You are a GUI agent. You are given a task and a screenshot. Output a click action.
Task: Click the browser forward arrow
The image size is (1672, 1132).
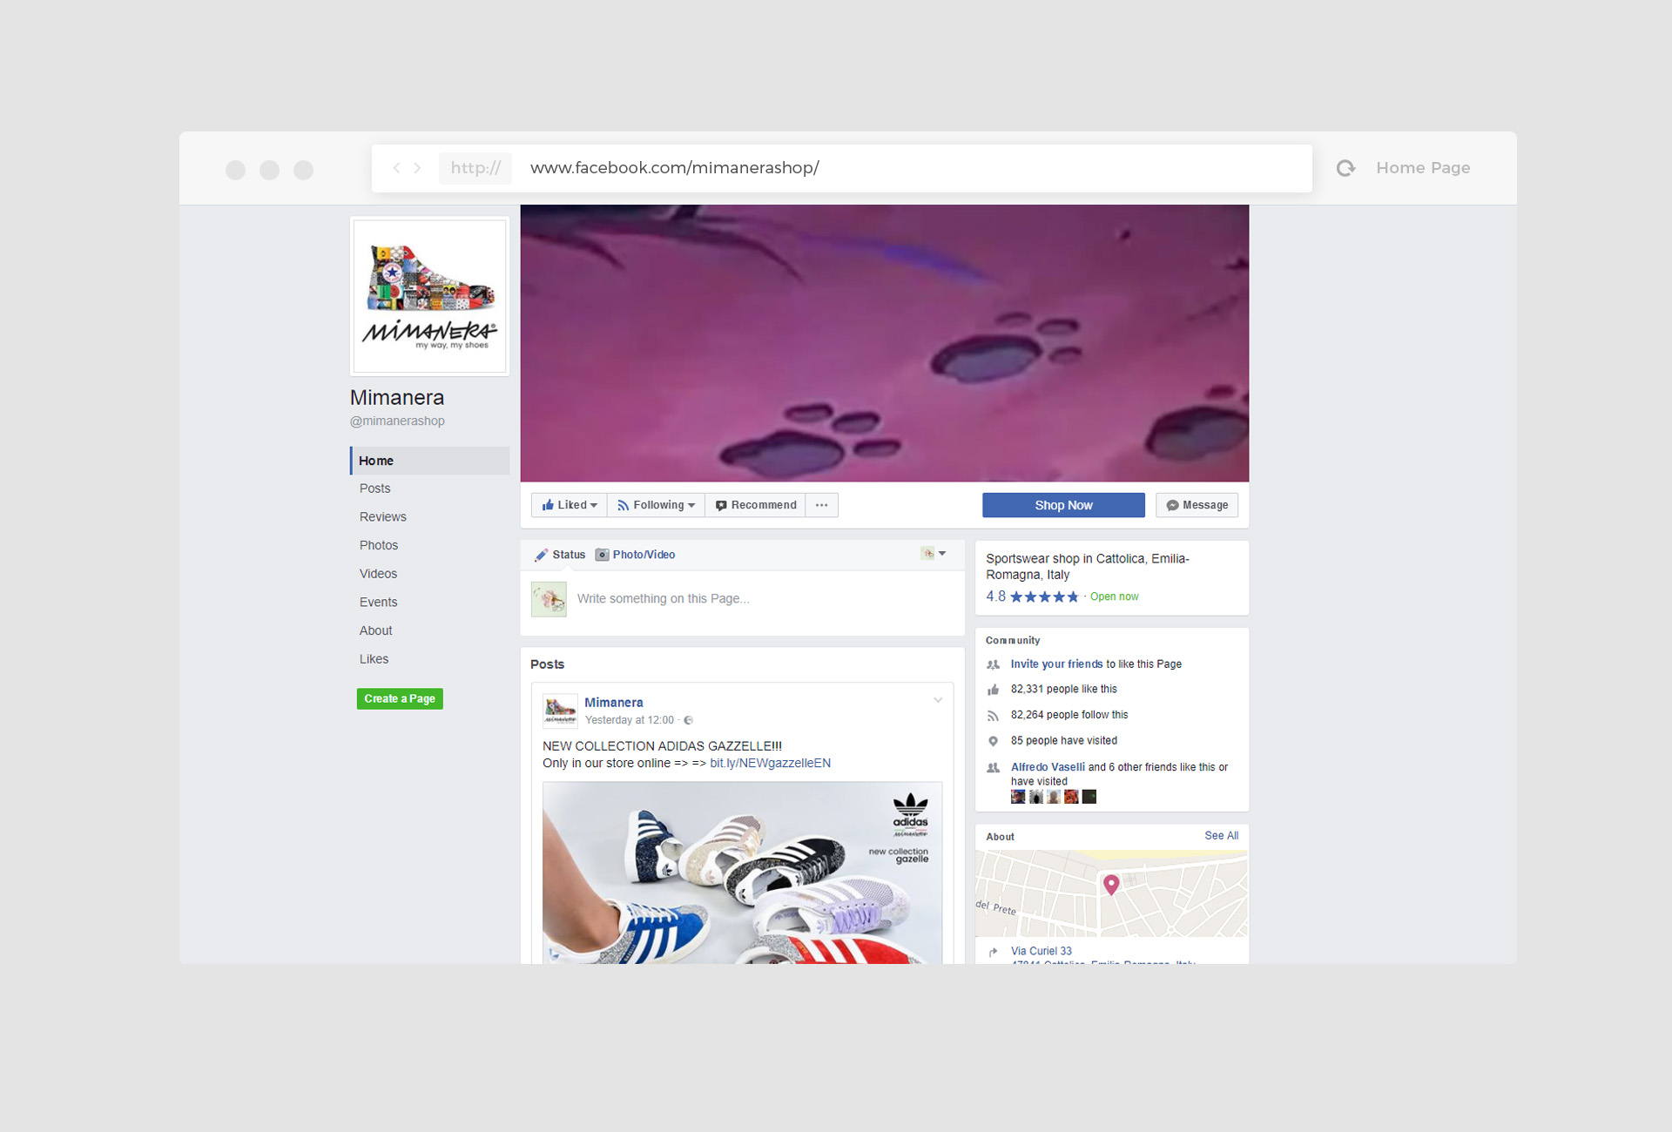pos(418,168)
